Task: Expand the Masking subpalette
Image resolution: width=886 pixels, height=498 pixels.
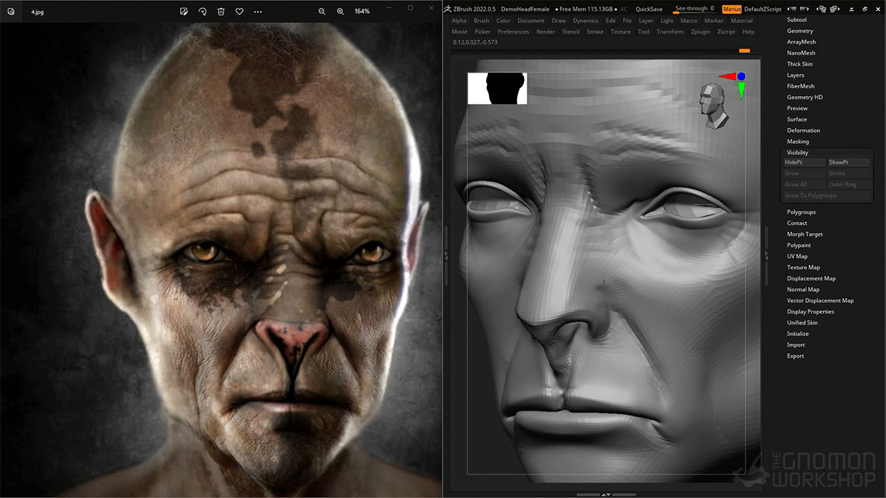Action: click(x=797, y=141)
